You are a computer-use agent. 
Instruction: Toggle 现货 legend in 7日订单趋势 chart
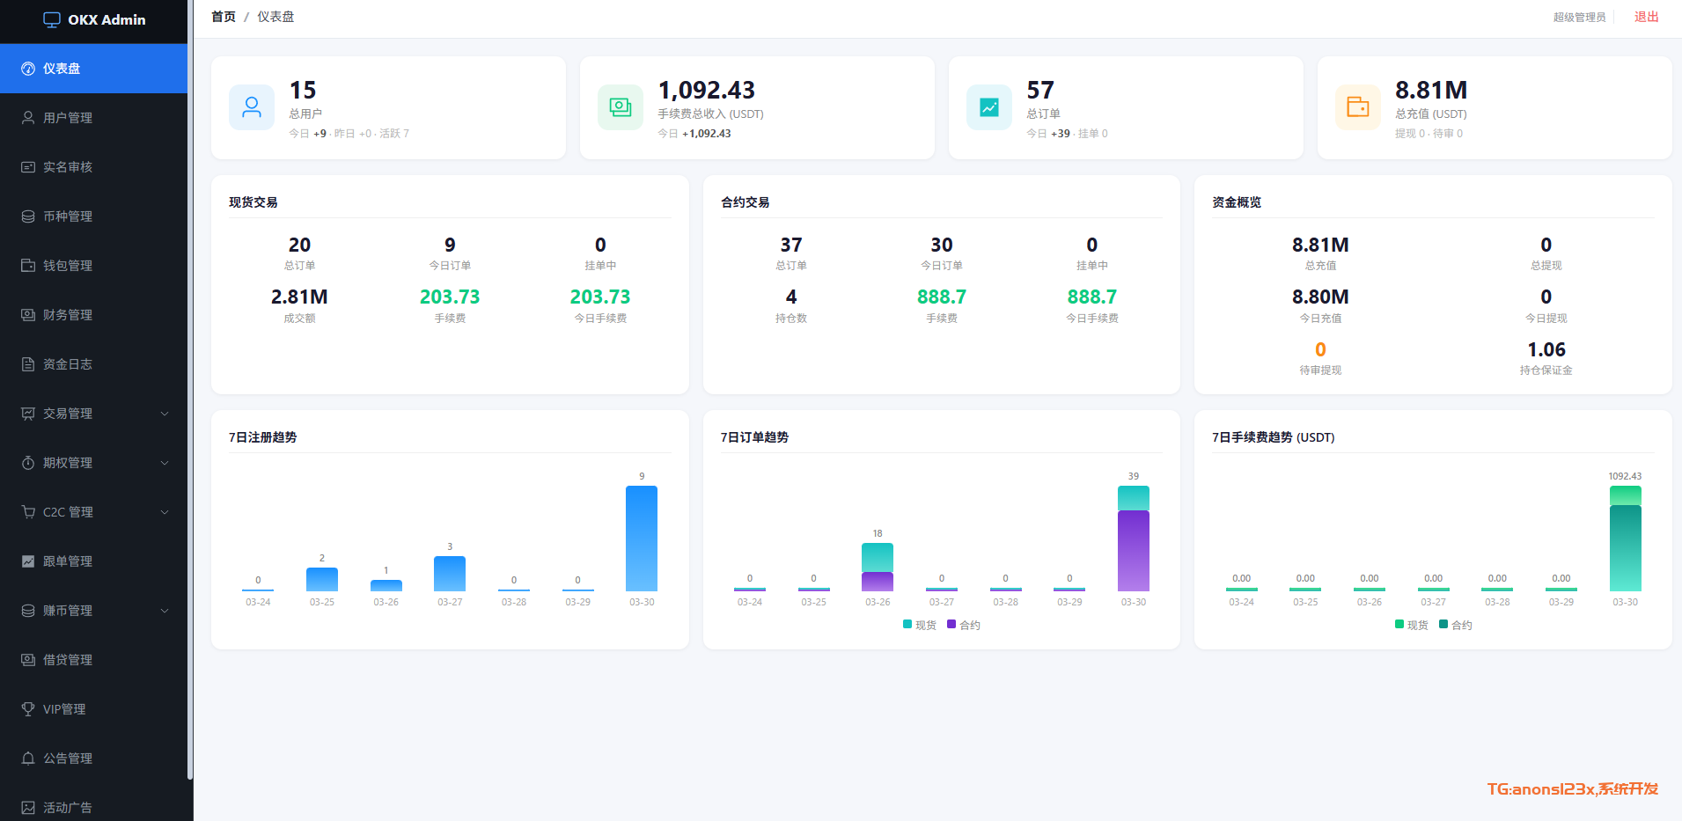pos(918,625)
